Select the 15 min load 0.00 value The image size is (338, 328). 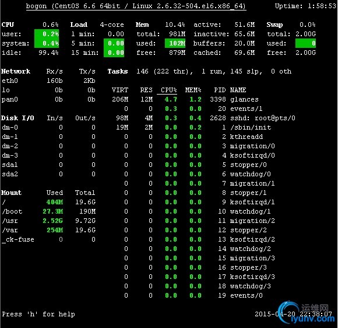click(x=114, y=53)
